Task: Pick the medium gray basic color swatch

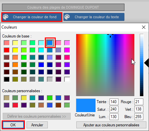Action: click(x=33, y=79)
